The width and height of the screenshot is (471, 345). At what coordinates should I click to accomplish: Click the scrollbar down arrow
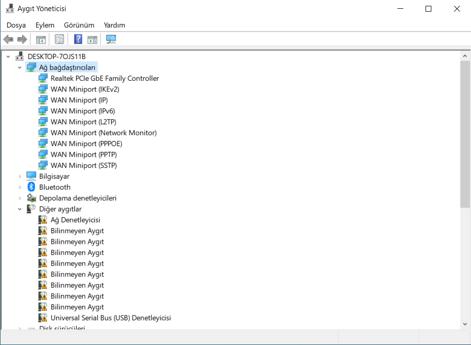(465, 324)
